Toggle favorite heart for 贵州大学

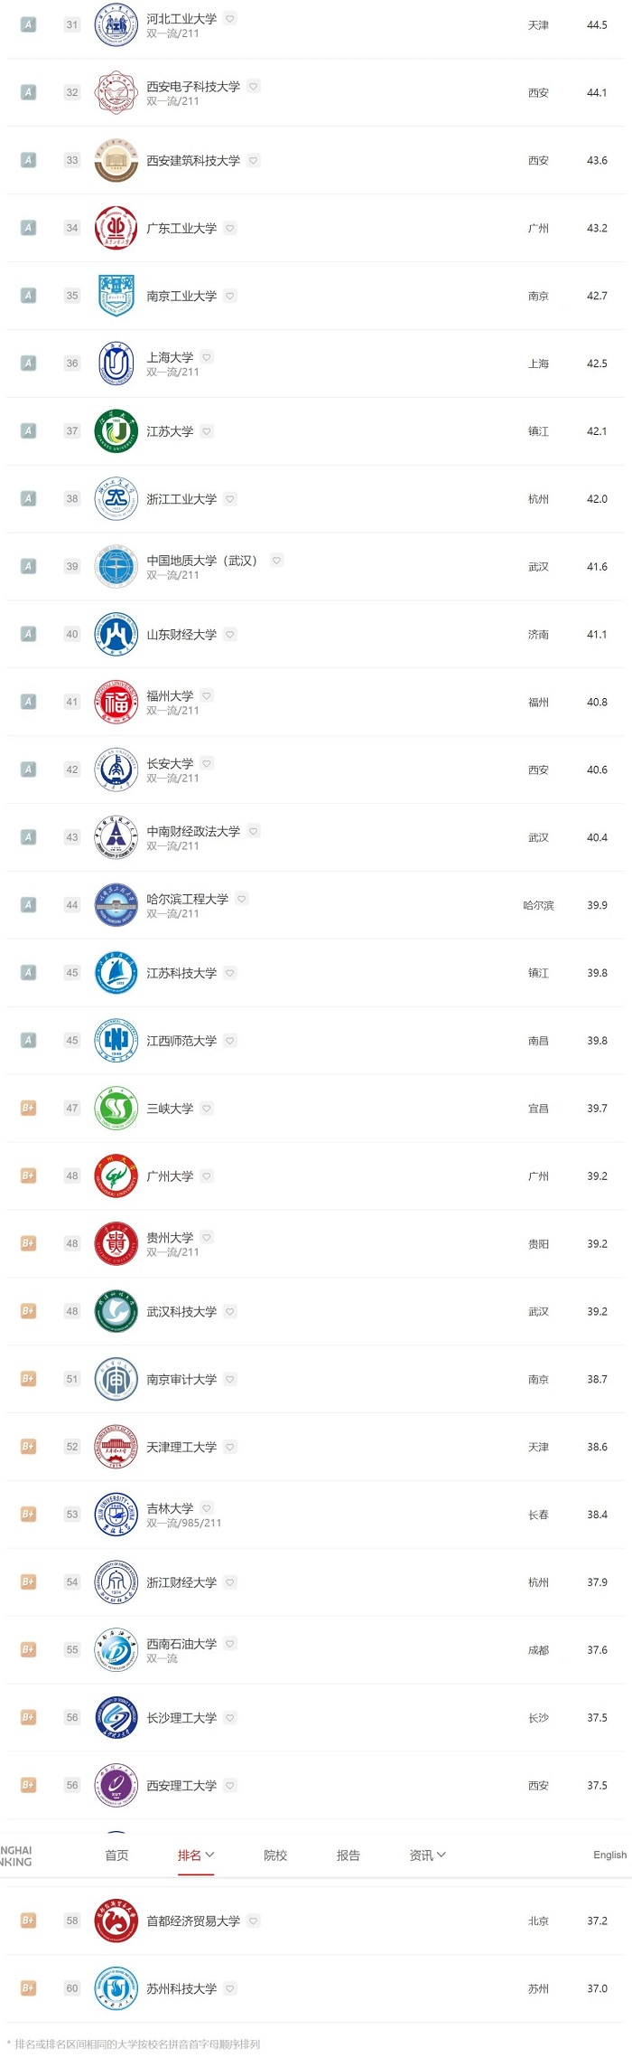tap(207, 1237)
